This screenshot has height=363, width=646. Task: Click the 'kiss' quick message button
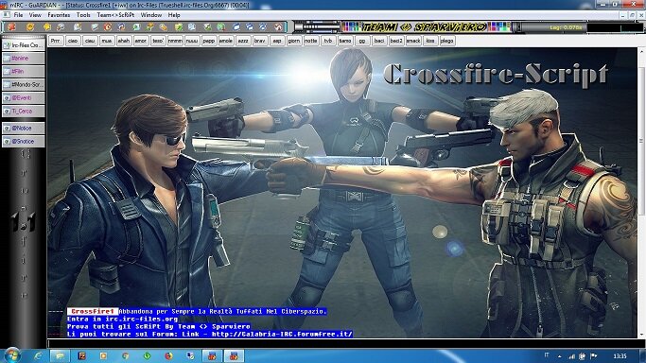[430, 41]
